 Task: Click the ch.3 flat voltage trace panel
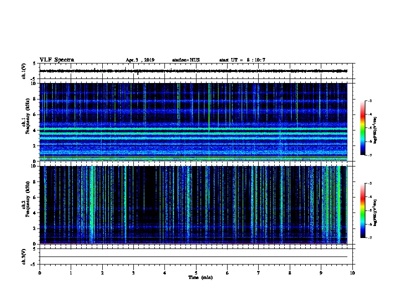196,256
